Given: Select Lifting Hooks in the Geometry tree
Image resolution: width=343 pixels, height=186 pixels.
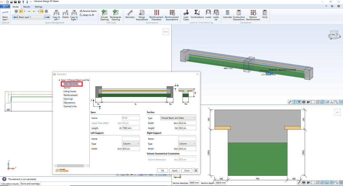Looking at the screenshot, I should click(70, 91).
